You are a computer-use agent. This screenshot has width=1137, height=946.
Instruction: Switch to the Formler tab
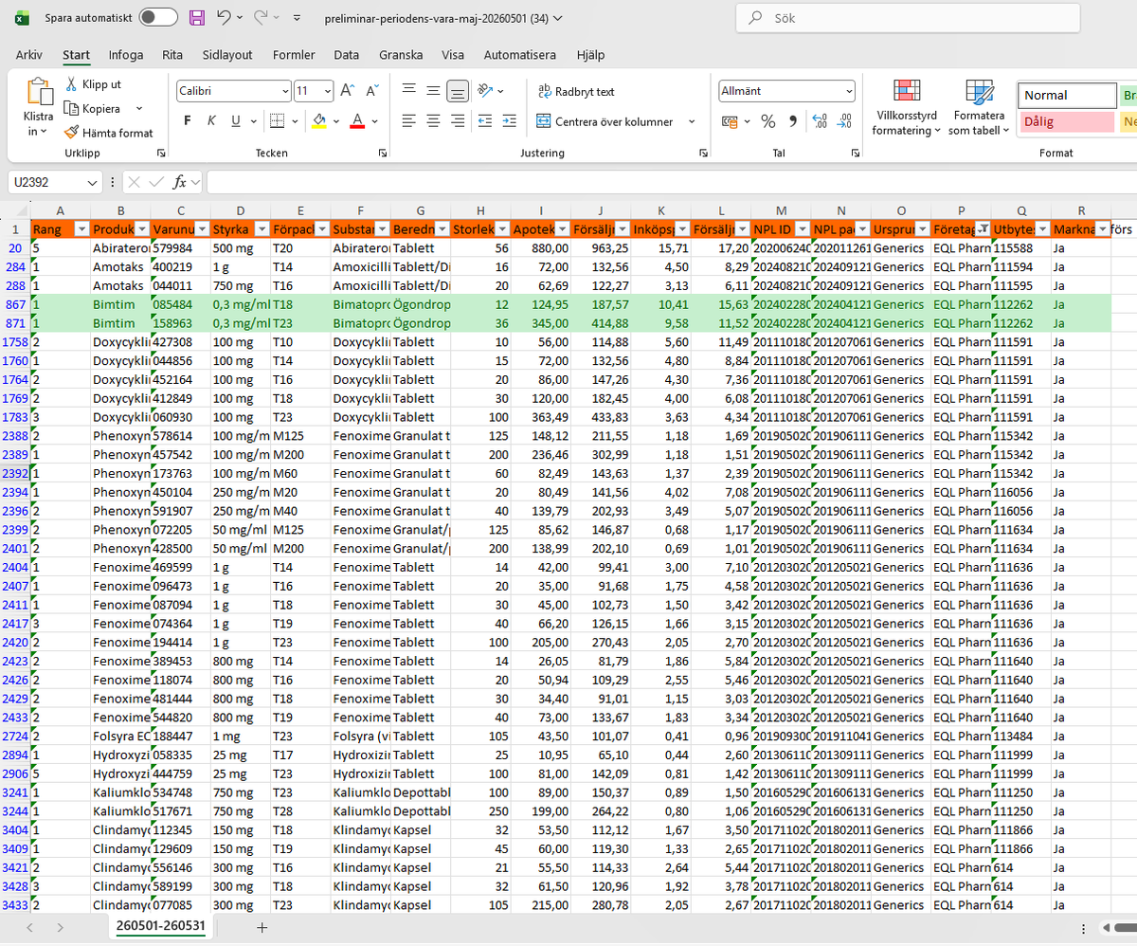coord(294,55)
